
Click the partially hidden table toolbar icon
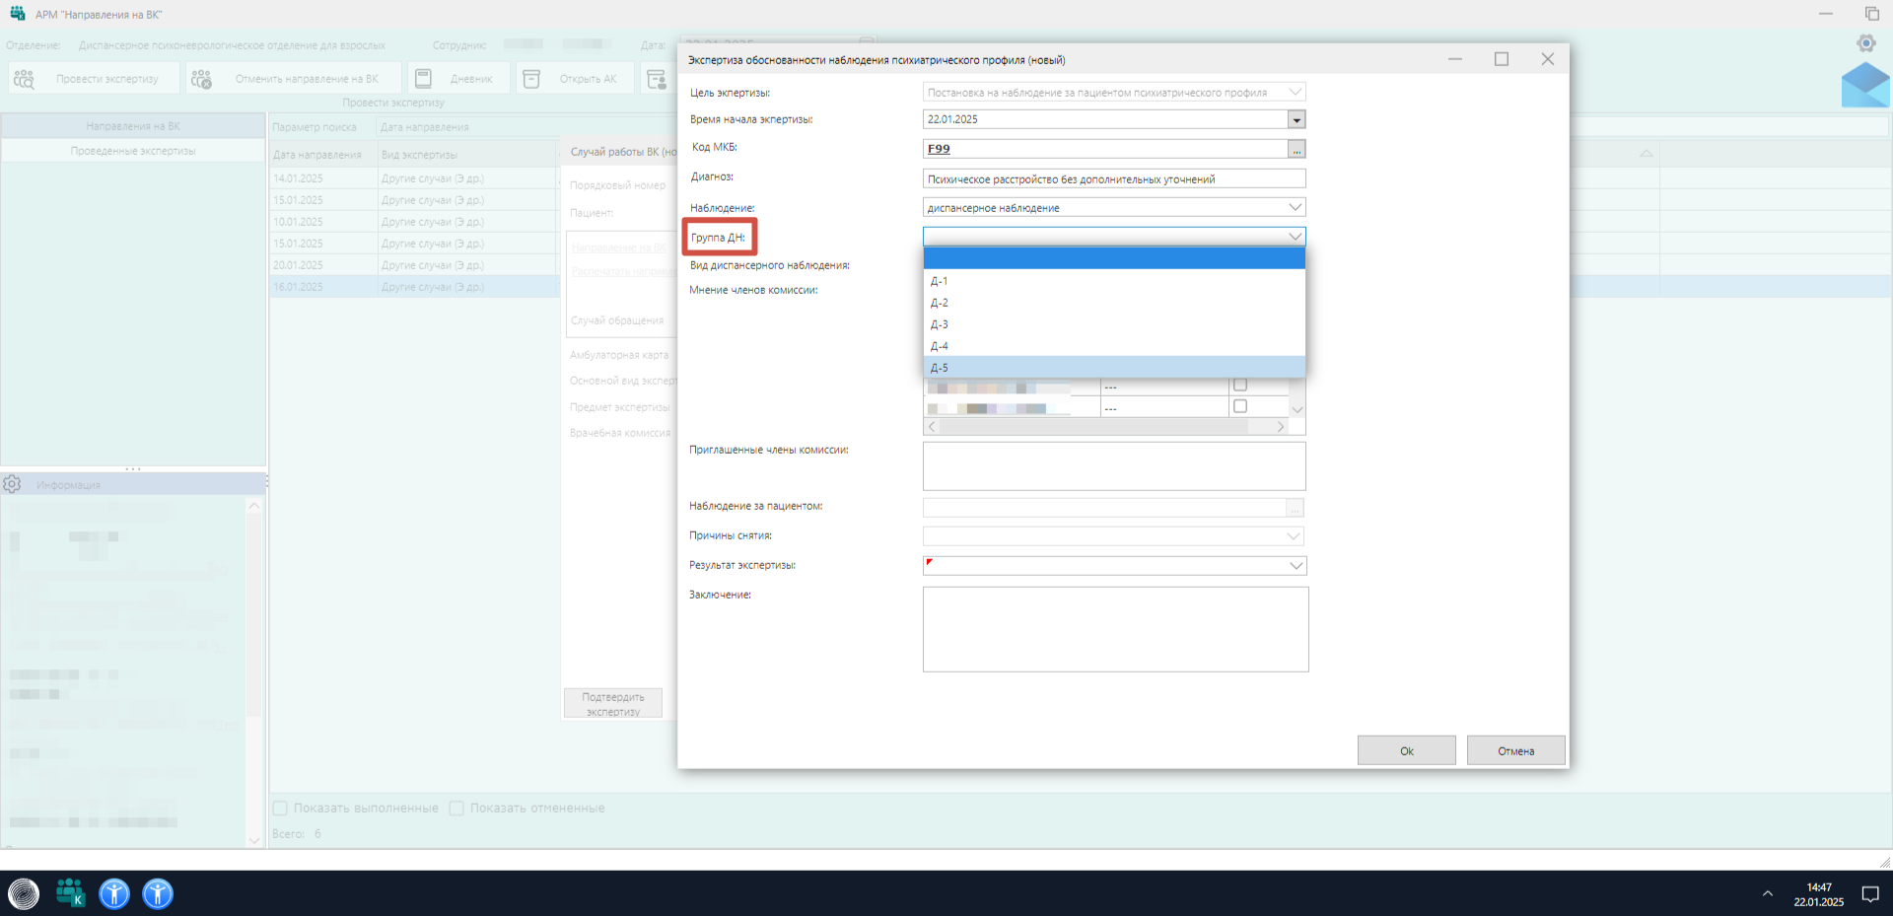pos(656,79)
